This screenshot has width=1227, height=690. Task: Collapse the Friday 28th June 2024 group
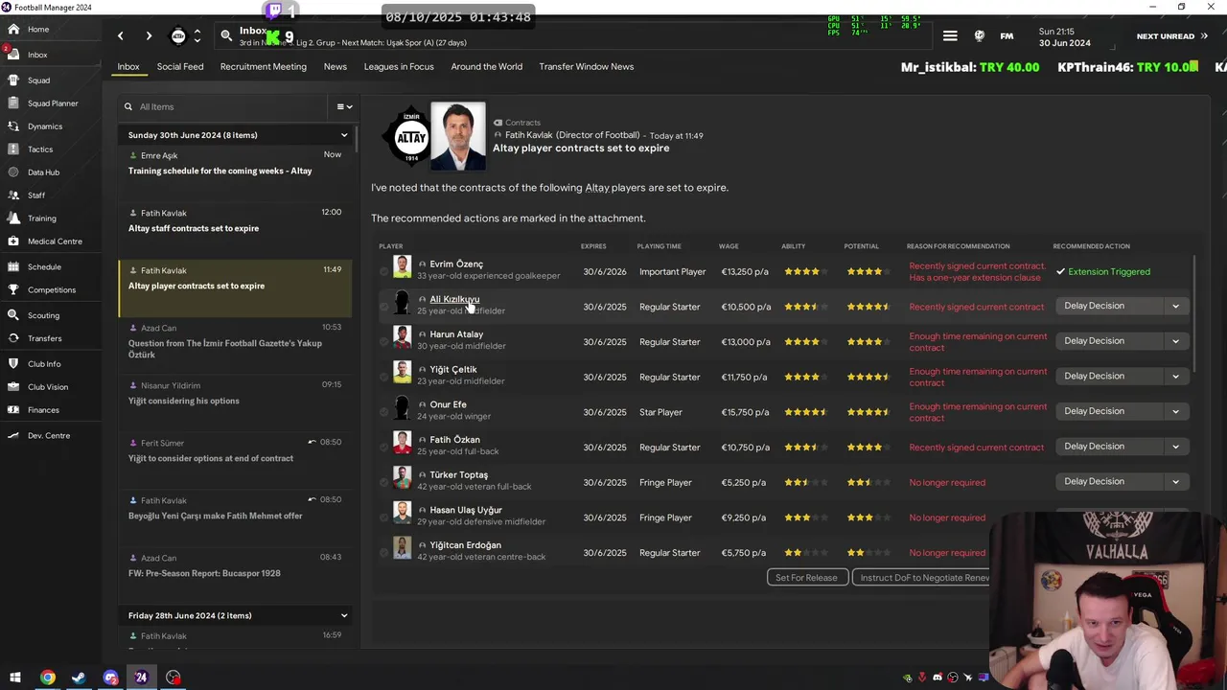pyautogui.click(x=344, y=615)
